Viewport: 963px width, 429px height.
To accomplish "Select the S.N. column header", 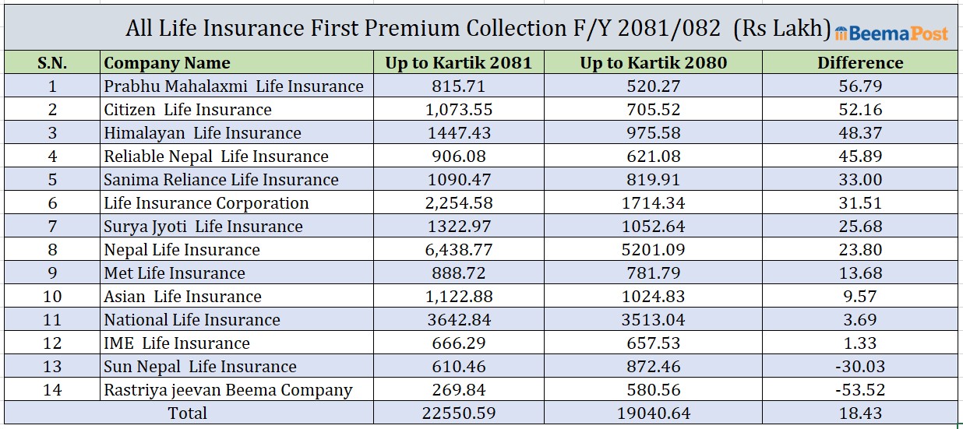I will [52, 63].
